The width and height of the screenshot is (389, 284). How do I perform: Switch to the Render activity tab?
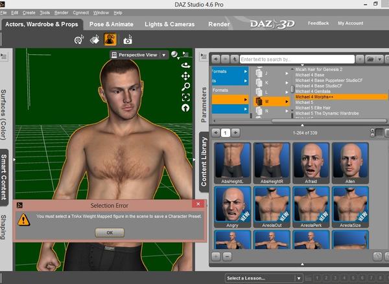pyautogui.click(x=219, y=25)
